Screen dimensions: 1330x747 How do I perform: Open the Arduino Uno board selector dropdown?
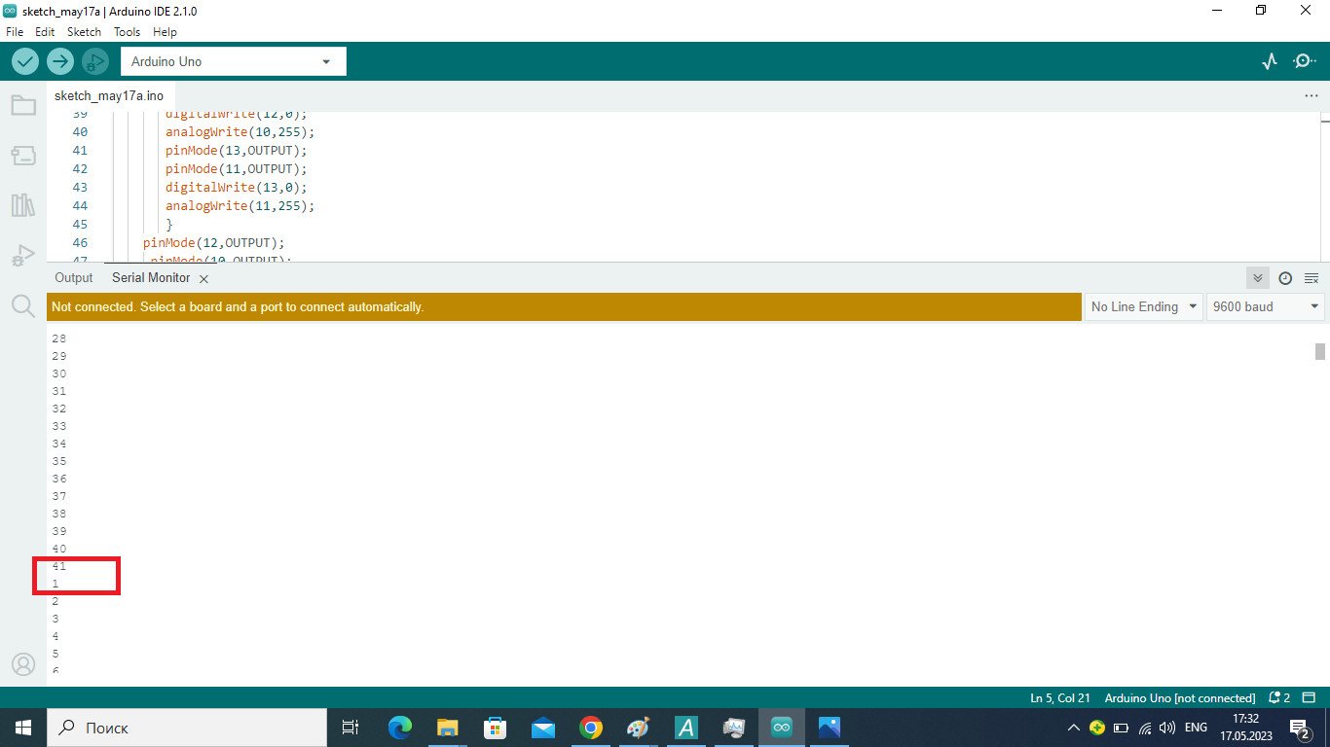click(x=233, y=61)
